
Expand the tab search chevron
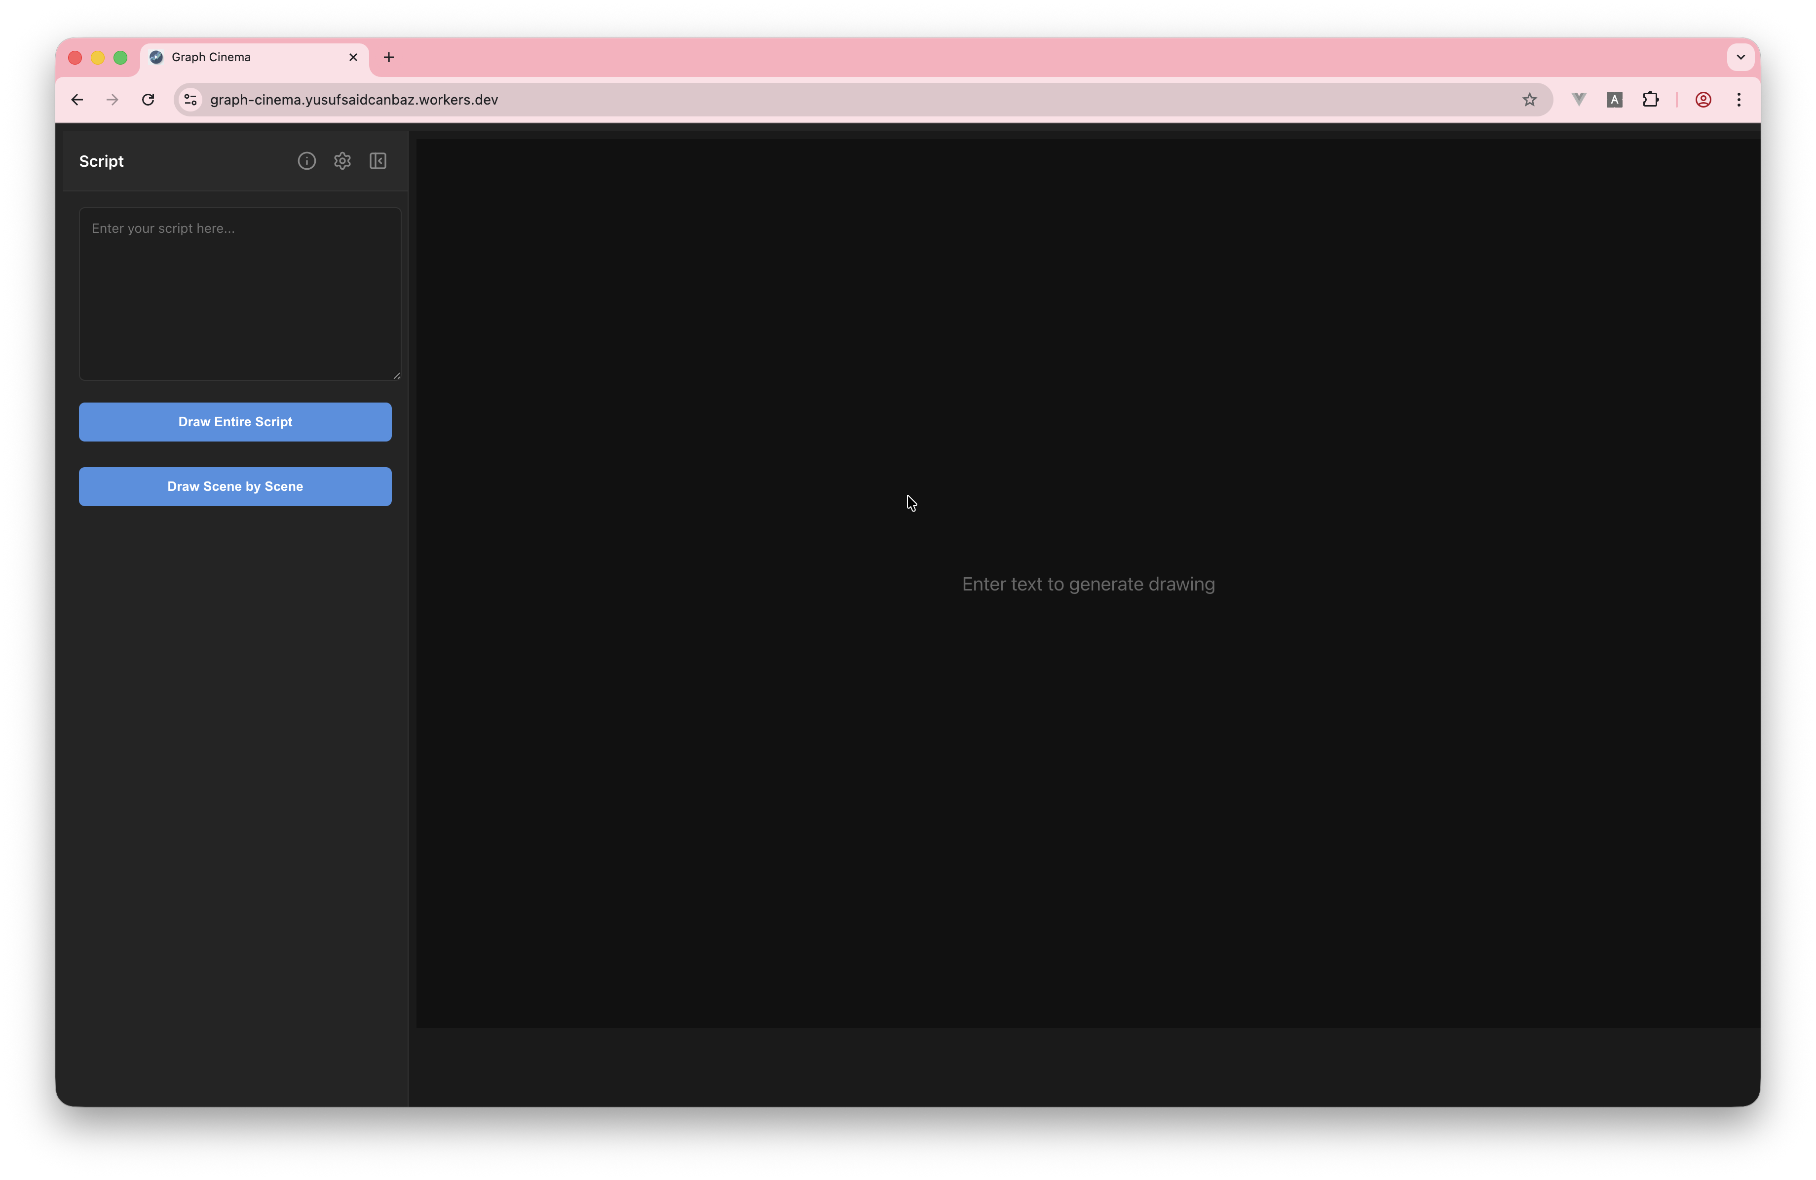point(1740,57)
